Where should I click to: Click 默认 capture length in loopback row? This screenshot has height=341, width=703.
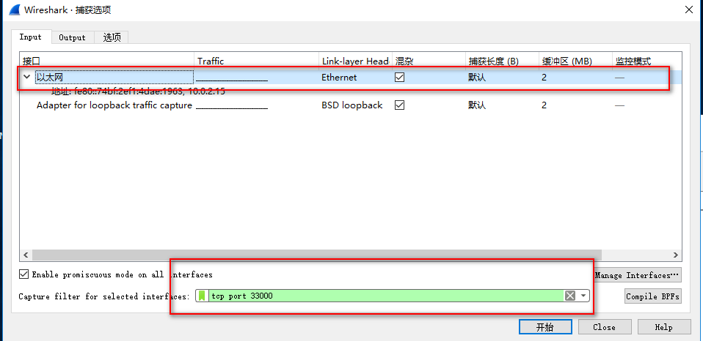click(477, 105)
